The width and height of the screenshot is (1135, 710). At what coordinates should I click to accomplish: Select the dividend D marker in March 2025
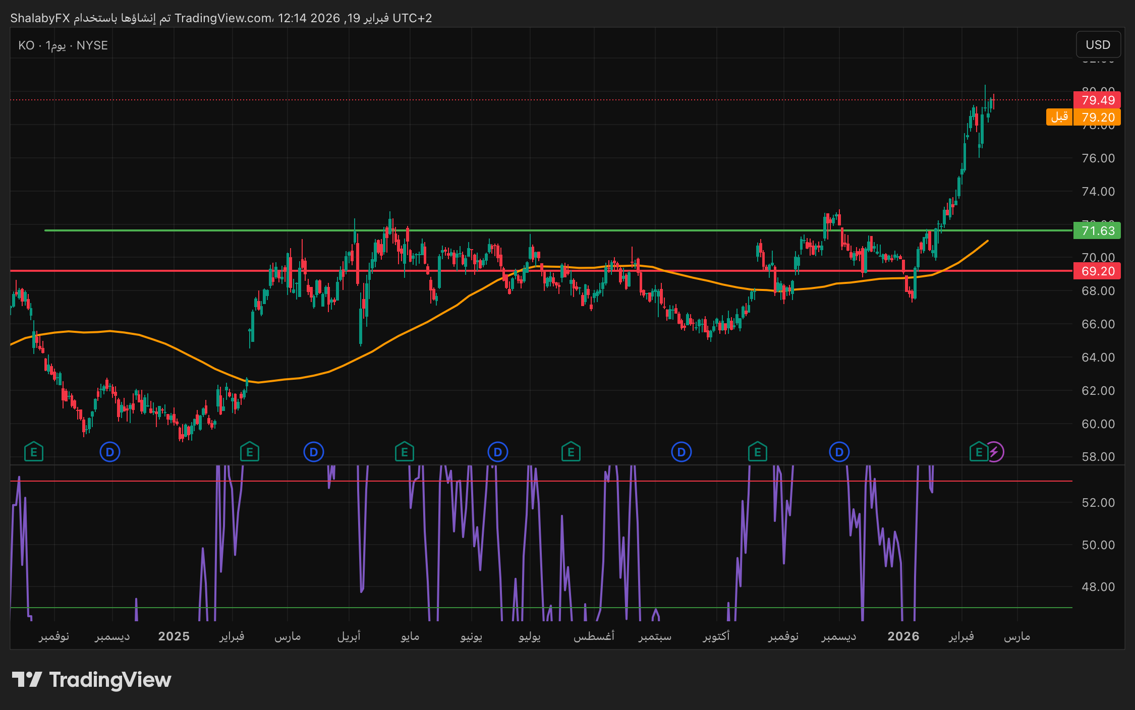pos(313,452)
